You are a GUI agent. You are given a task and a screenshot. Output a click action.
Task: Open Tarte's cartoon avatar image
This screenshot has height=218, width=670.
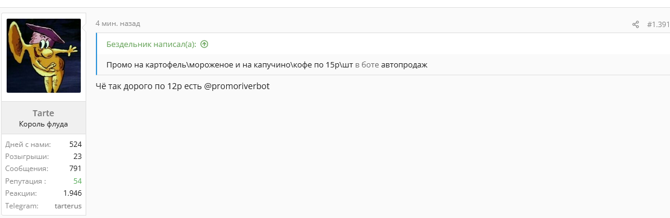pyautogui.click(x=43, y=55)
